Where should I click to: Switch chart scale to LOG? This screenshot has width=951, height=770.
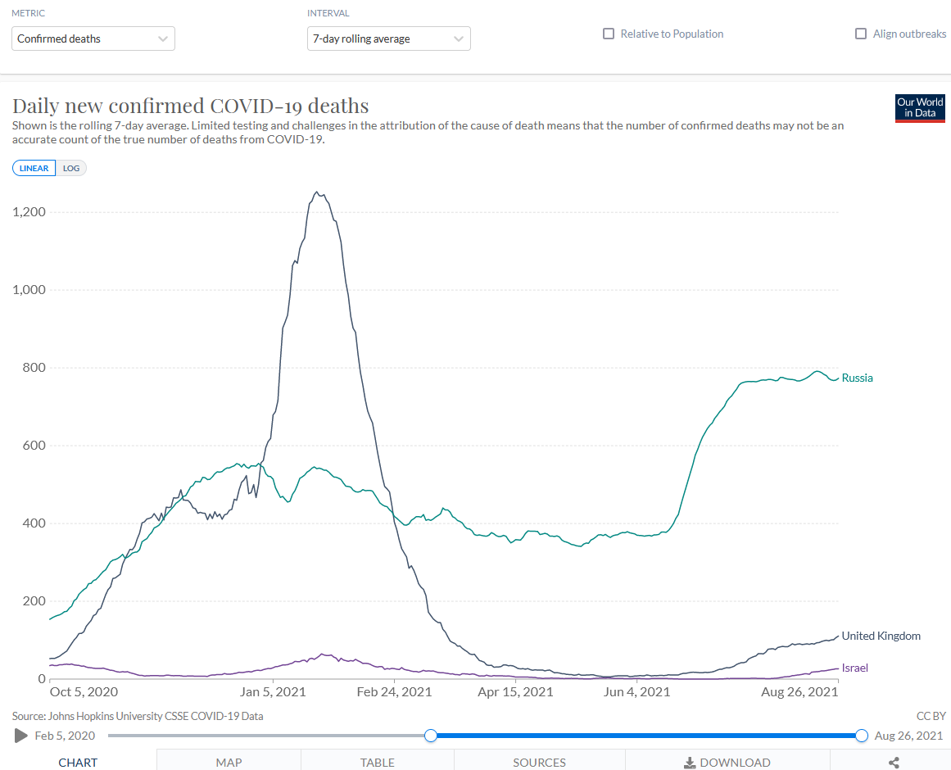(71, 168)
